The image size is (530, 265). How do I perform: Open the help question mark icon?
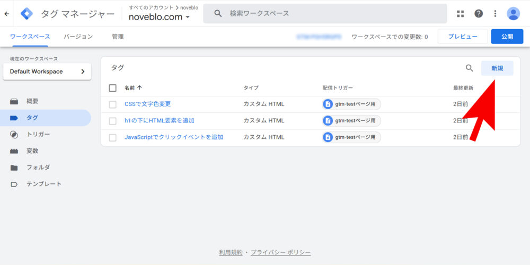[479, 14]
